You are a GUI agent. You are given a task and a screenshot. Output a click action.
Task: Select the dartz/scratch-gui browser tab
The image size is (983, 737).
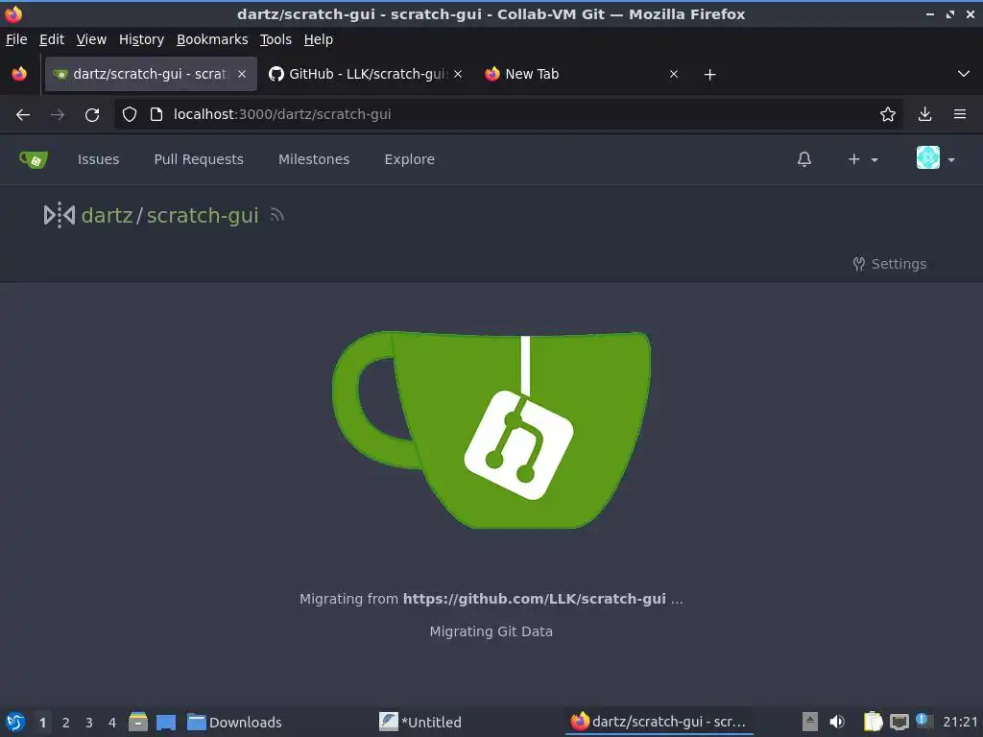click(x=151, y=74)
